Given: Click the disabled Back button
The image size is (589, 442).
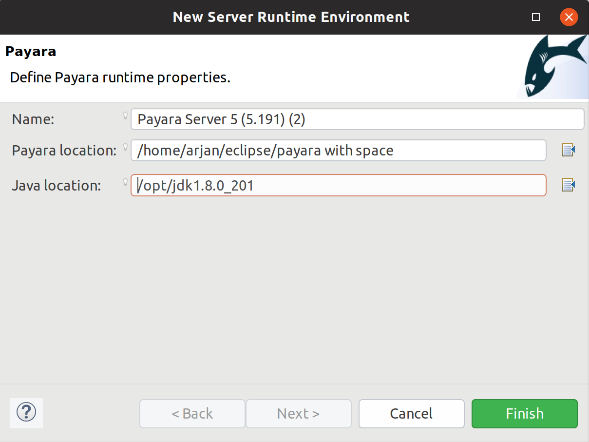Looking at the screenshot, I should [x=192, y=414].
